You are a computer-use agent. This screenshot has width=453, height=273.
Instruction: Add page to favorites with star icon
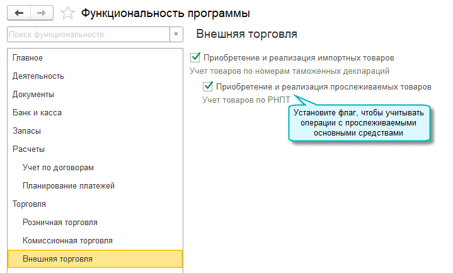67,13
